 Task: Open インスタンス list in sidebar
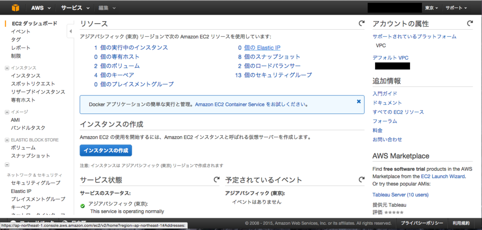click(x=25, y=76)
